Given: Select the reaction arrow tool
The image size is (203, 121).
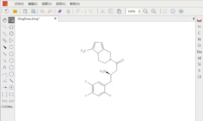Looking at the screenshot, I should tap(4, 88).
